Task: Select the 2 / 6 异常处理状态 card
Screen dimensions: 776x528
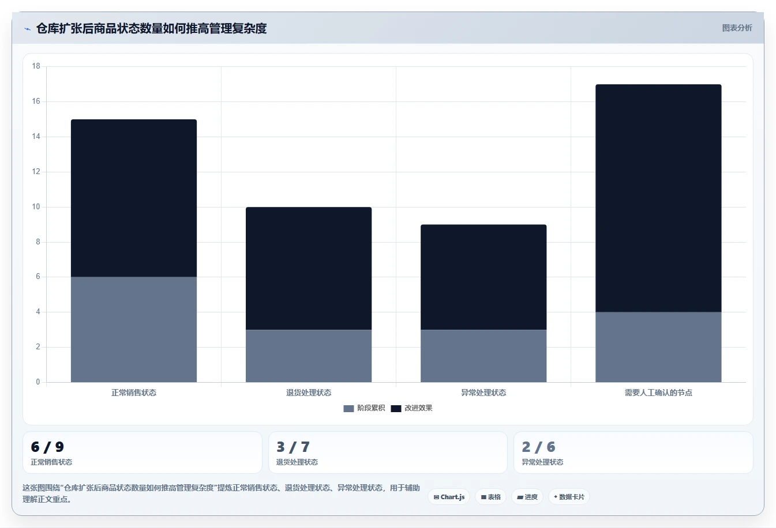Action: (x=633, y=452)
